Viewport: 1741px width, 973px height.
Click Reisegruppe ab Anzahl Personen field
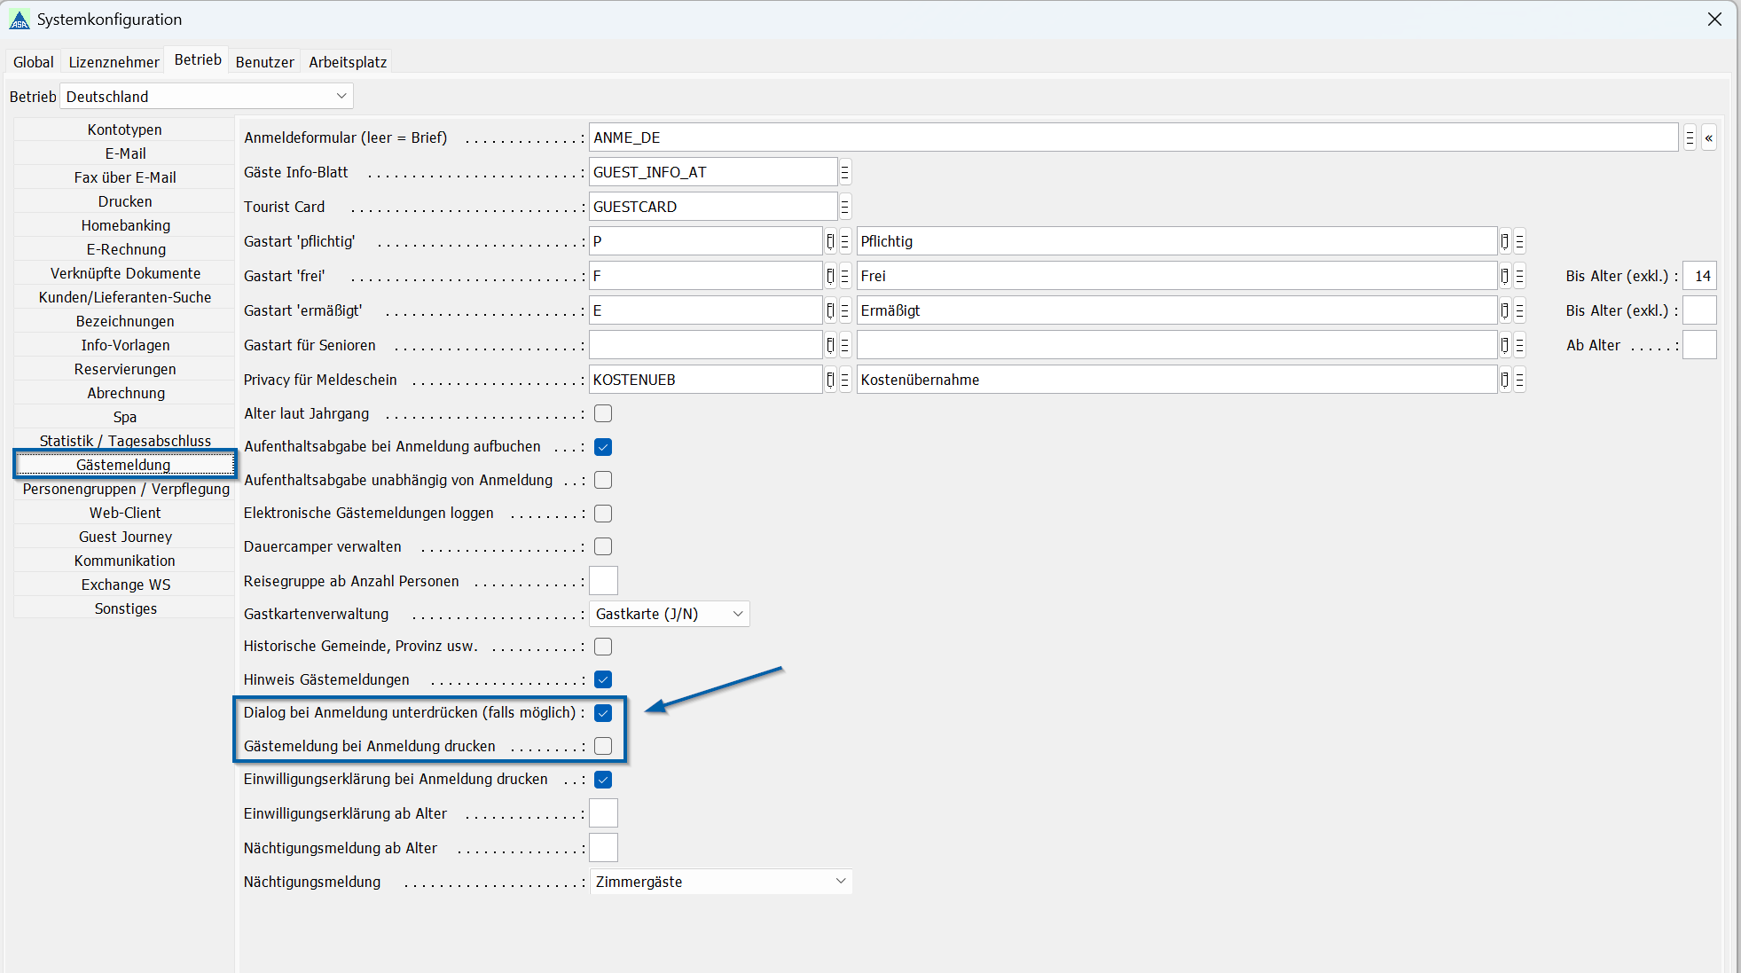pyautogui.click(x=603, y=581)
